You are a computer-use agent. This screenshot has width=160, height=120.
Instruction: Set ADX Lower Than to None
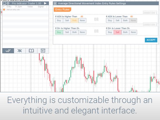(x=133, y=20)
